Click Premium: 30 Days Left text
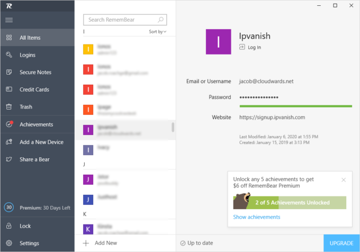The width and height of the screenshot is (360, 252). (45, 208)
